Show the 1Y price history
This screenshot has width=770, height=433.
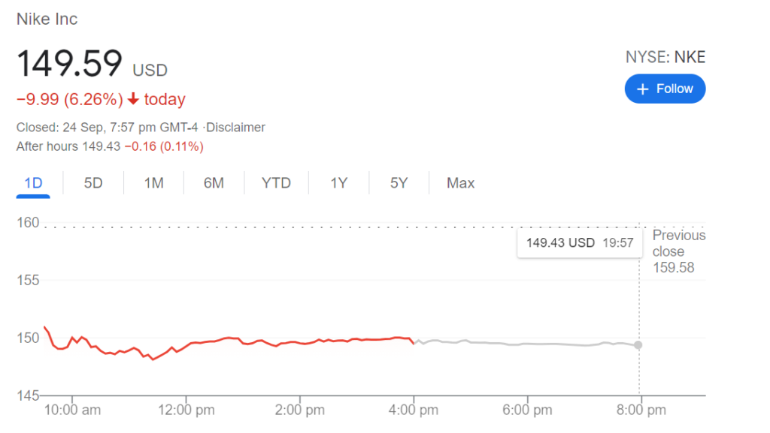pos(339,183)
